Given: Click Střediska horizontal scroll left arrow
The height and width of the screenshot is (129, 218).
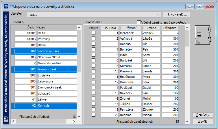Looking at the screenshot, I should coord(13,122).
